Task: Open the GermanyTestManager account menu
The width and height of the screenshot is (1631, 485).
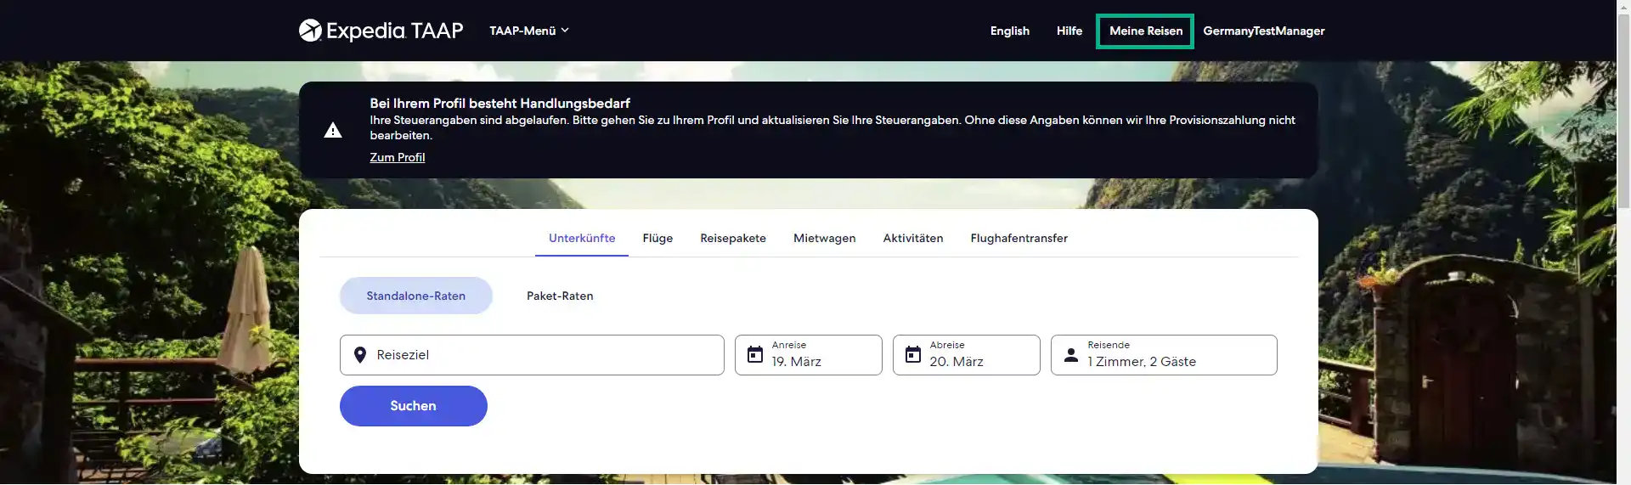Action: point(1263,31)
